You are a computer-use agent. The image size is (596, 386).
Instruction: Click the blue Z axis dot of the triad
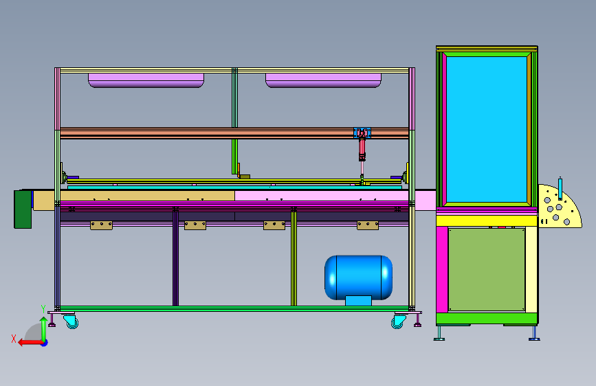coord(45,343)
